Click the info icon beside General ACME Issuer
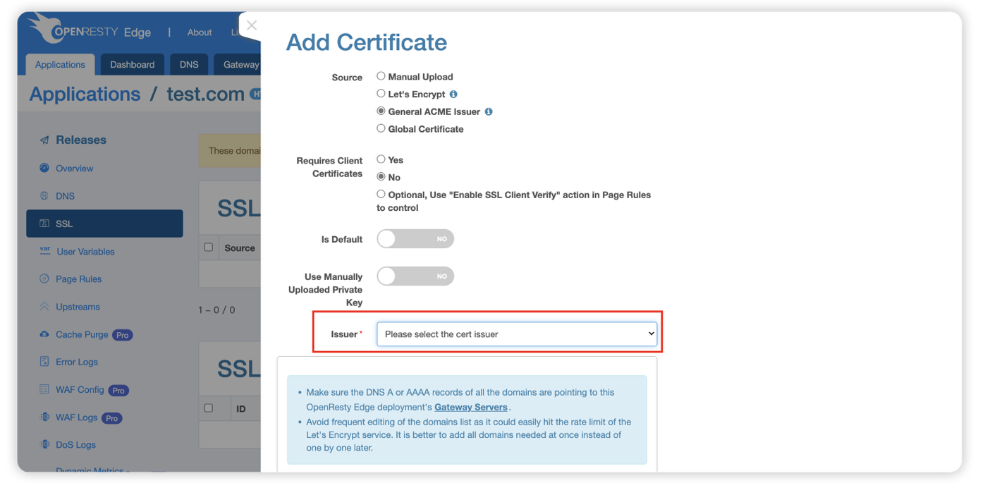 [489, 111]
